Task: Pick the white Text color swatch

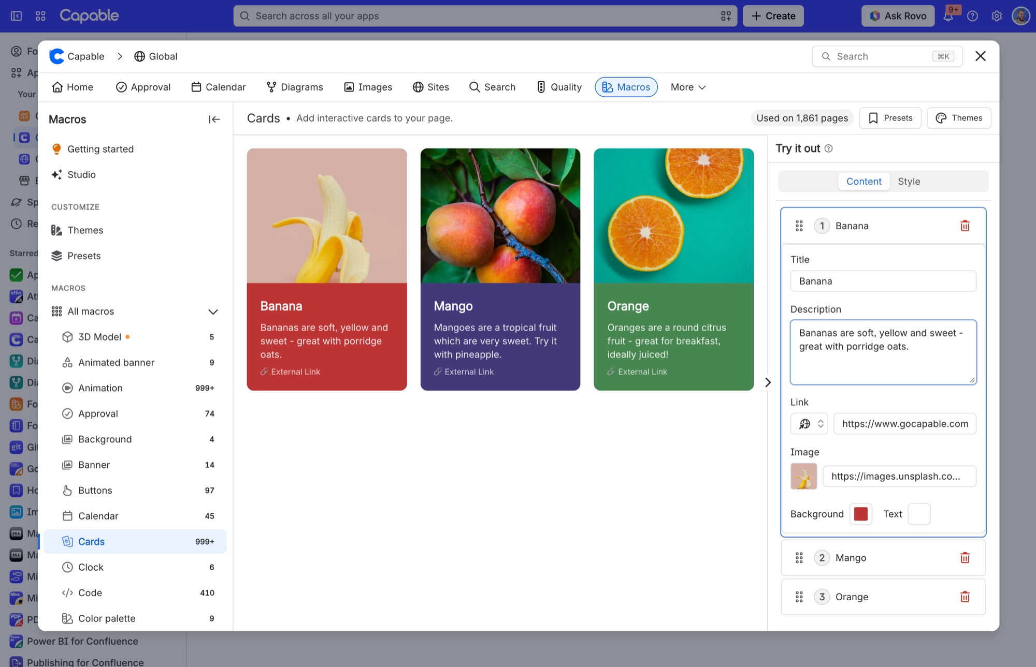Action: pos(919,514)
